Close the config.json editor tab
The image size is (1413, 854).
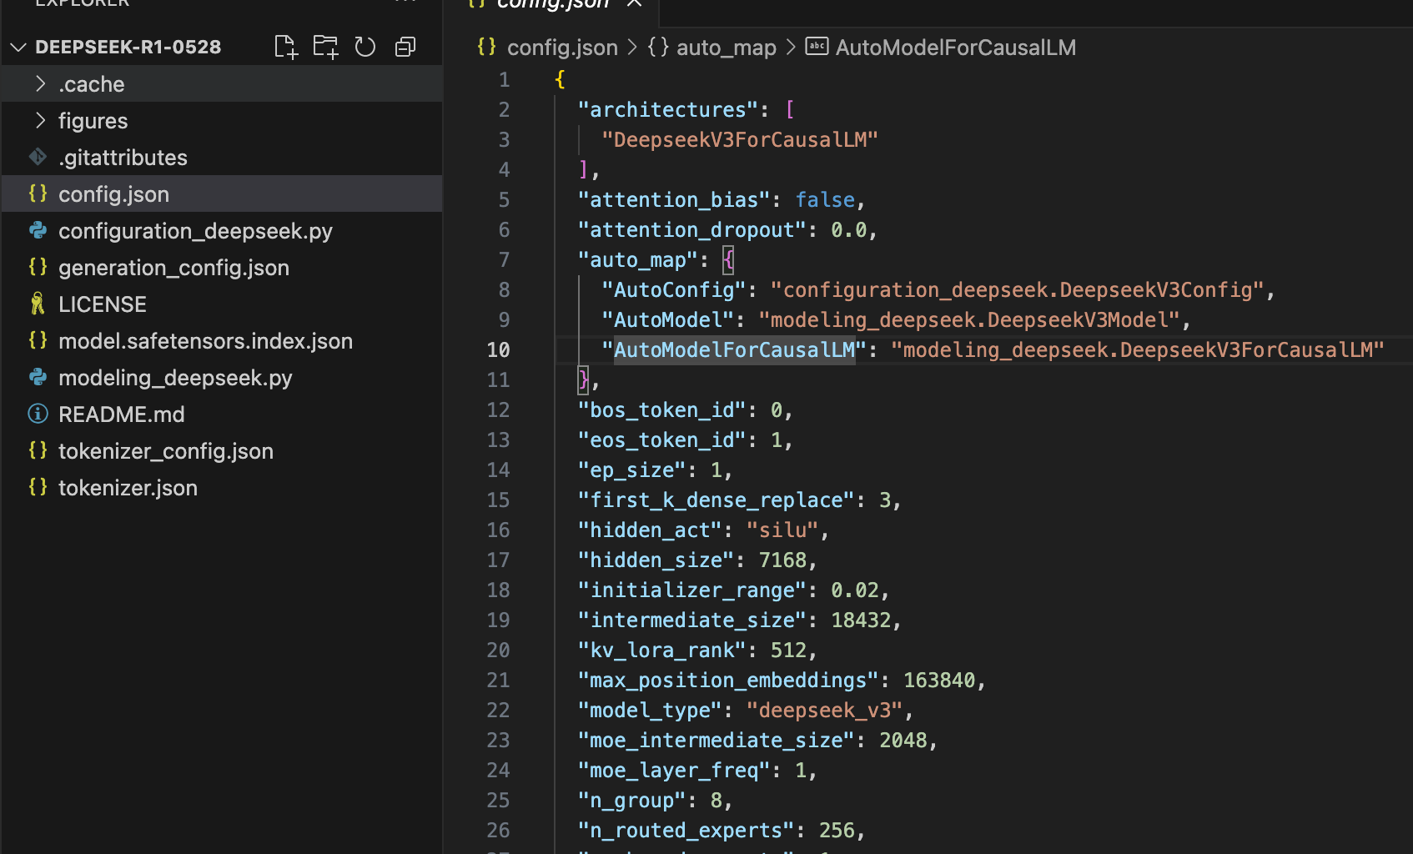tap(635, 4)
